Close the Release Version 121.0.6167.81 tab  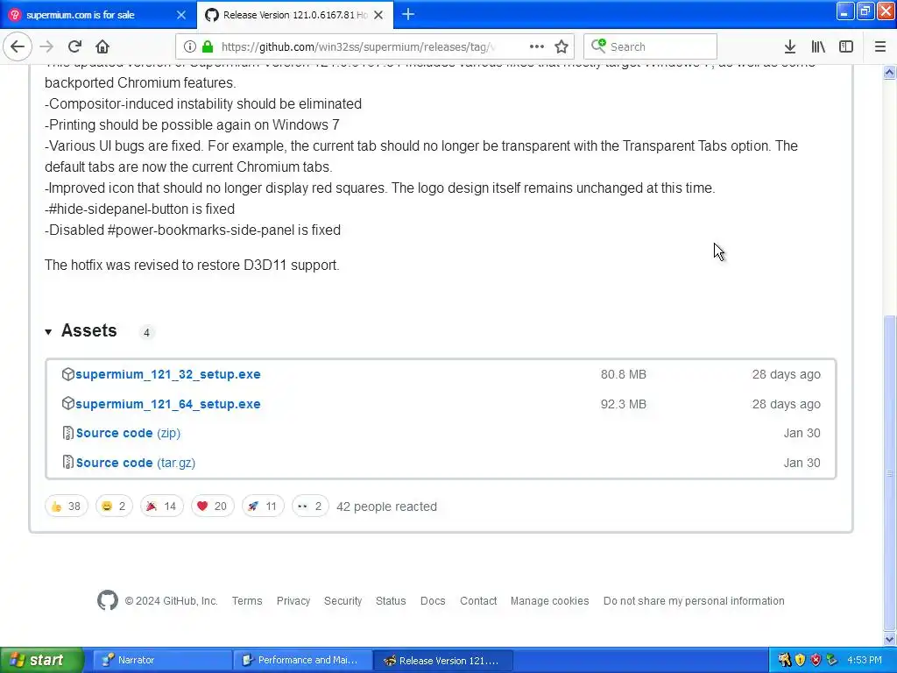click(x=378, y=15)
